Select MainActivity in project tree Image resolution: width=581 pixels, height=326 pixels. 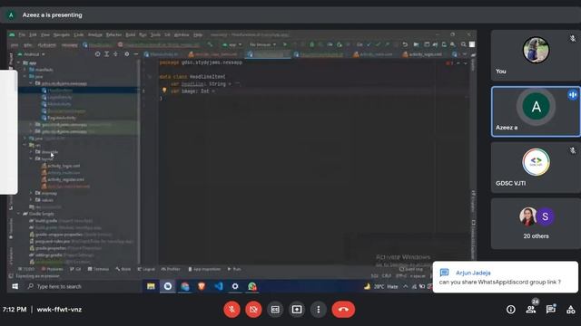tap(56, 104)
